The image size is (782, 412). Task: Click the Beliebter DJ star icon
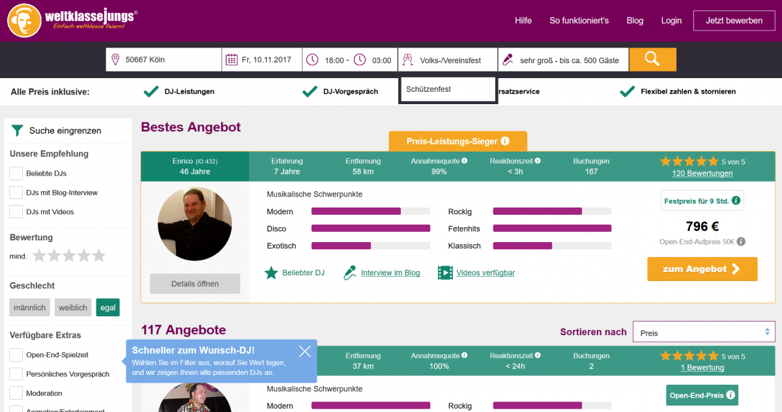coord(271,273)
